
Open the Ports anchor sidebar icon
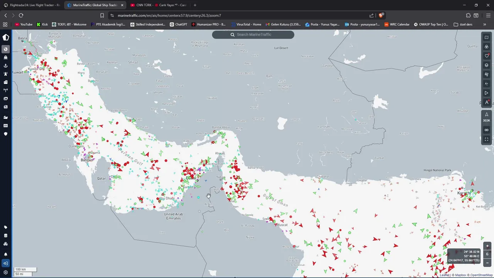click(5, 66)
